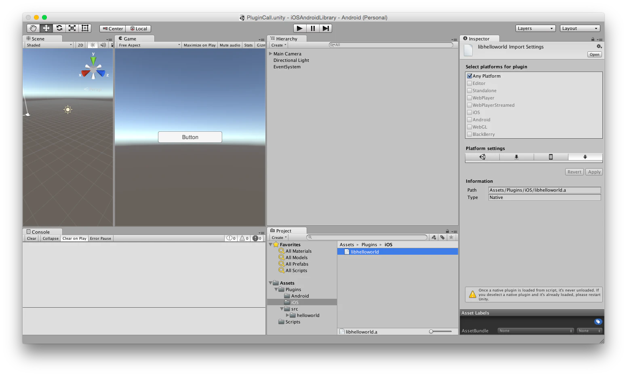Expand Main Camera in Hierarchy
The width and height of the screenshot is (627, 376).
coord(271,54)
